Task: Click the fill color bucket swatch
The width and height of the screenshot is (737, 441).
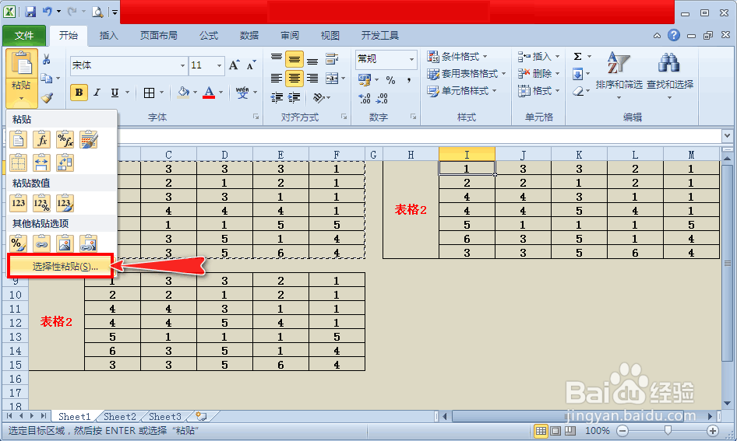Action: tap(183, 93)
